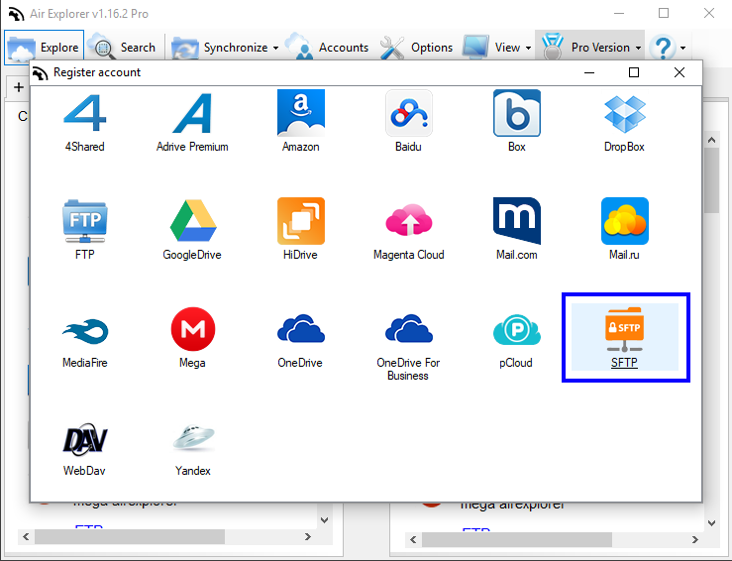732x561 pixels.
Task: Select OneDrive For Business
Action: tap(409, 329)
